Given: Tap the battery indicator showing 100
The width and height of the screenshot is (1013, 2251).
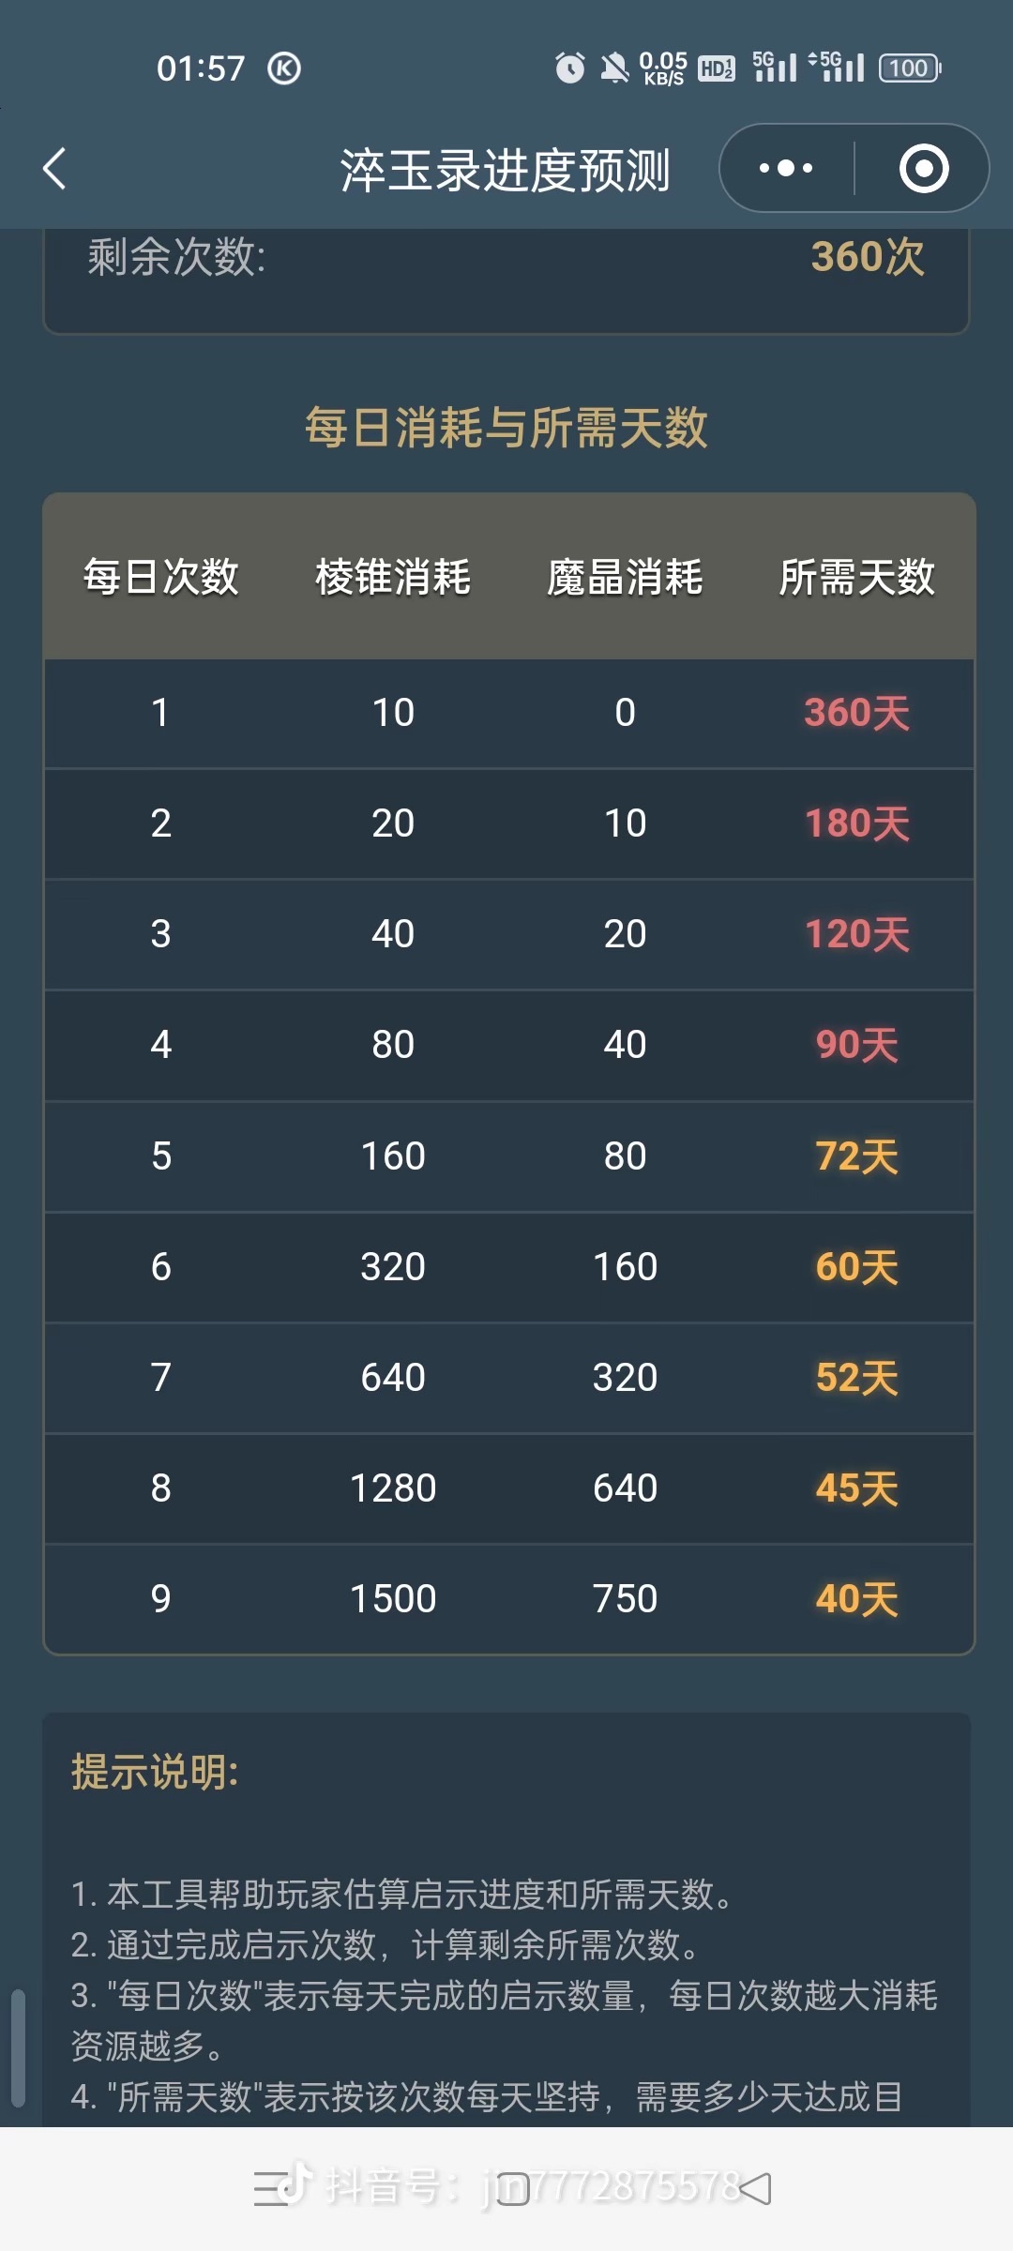Looking at the screenshot, I should pyautogui.click(x=910, y=68).
